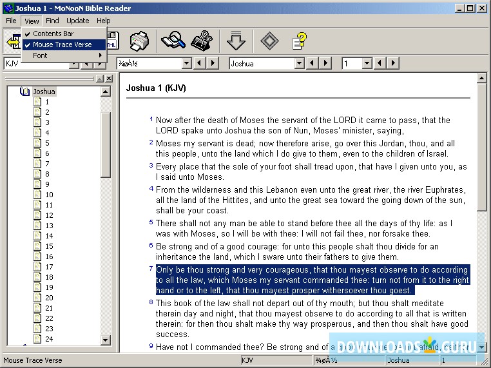Click previous section arrow beside testament dropdown
Viewport: 491px width, 368px height.
tap(199, 63)
